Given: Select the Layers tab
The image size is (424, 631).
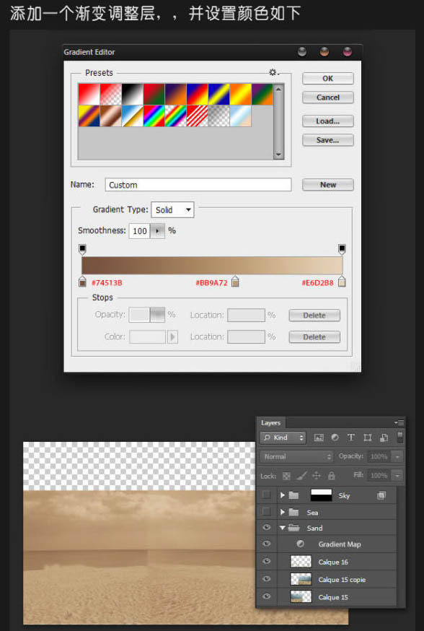Looking at the screenshot, I should (x=271, y=422).
